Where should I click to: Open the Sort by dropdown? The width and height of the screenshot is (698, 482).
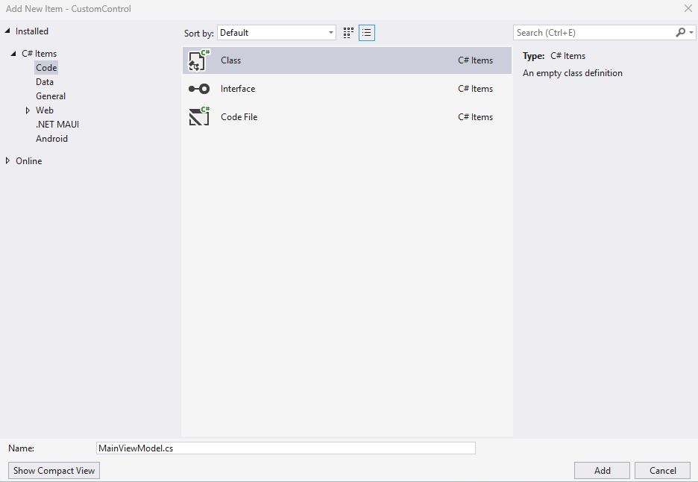[330, 32]
